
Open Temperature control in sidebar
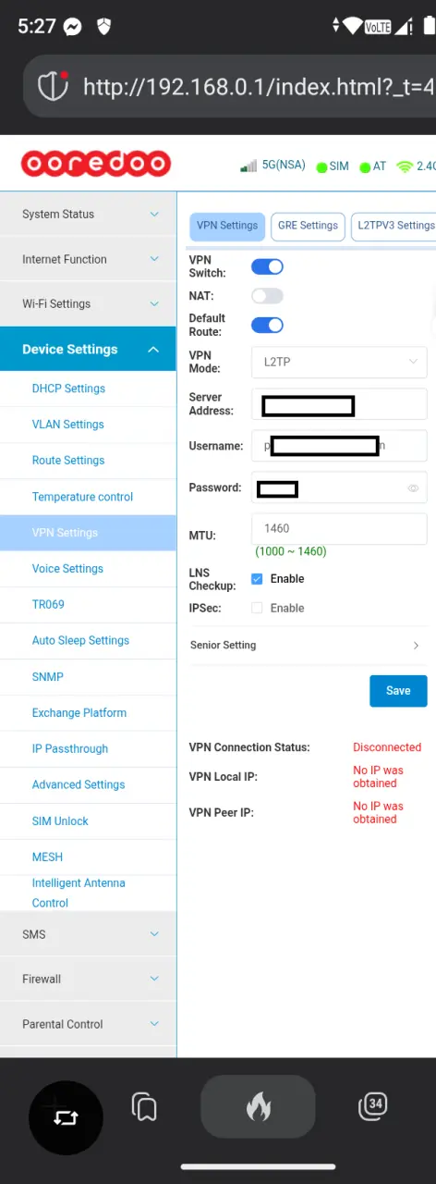click(x=88, y=497)
